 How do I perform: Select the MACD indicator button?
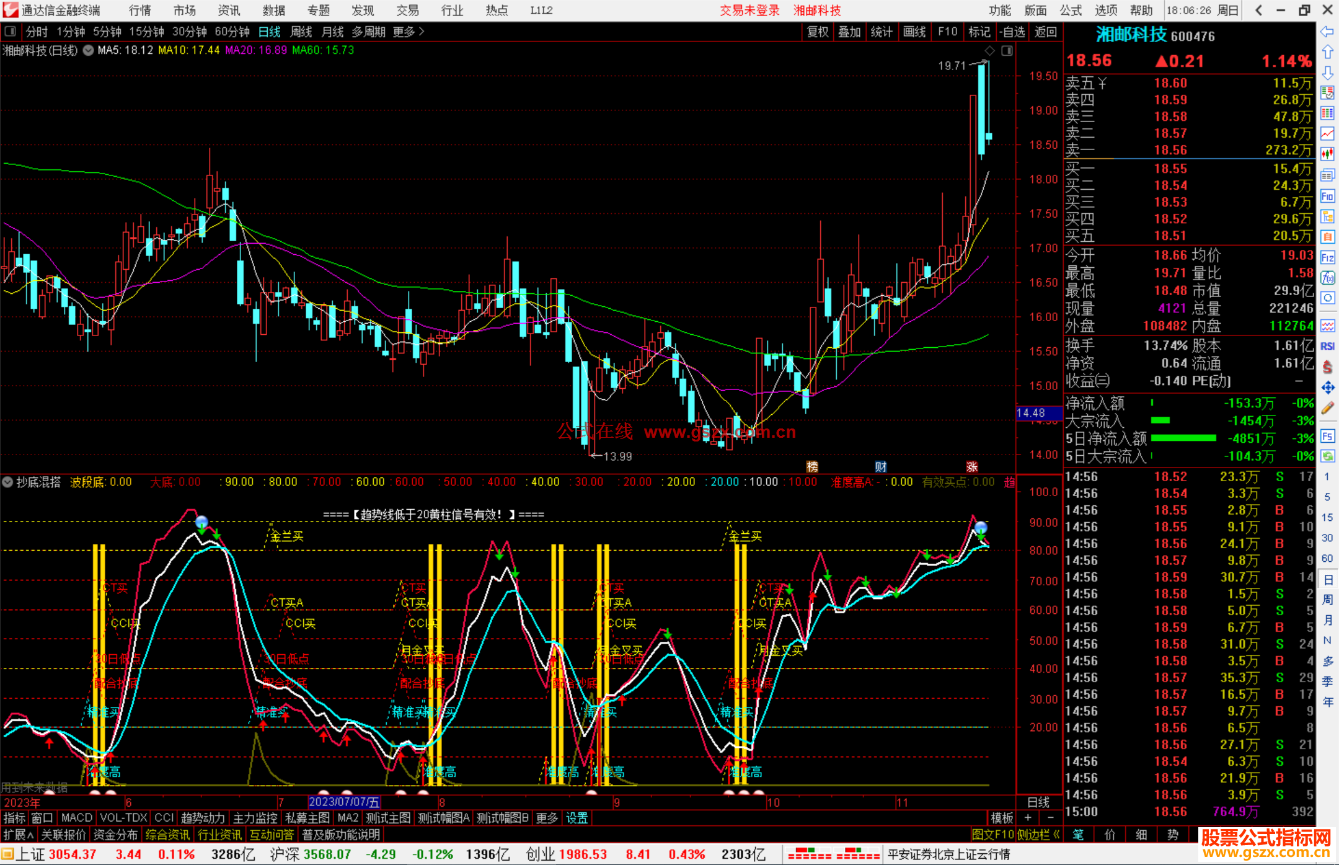[x=76, y=818]
